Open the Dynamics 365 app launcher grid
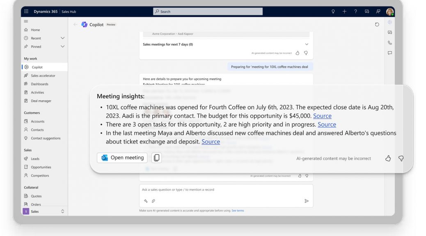Viewport: 426px width, 236px height. [x=26, y=11]
